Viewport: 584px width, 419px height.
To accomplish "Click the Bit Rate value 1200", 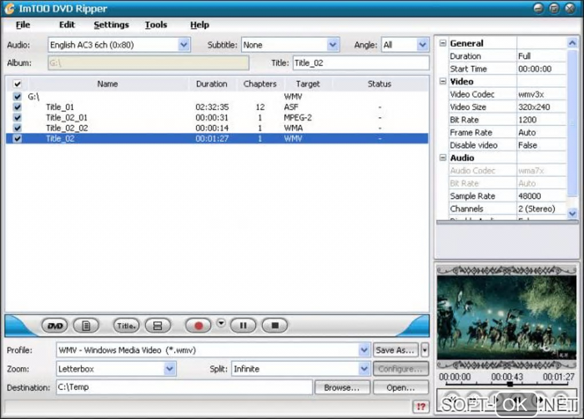I will coord(527,119).
